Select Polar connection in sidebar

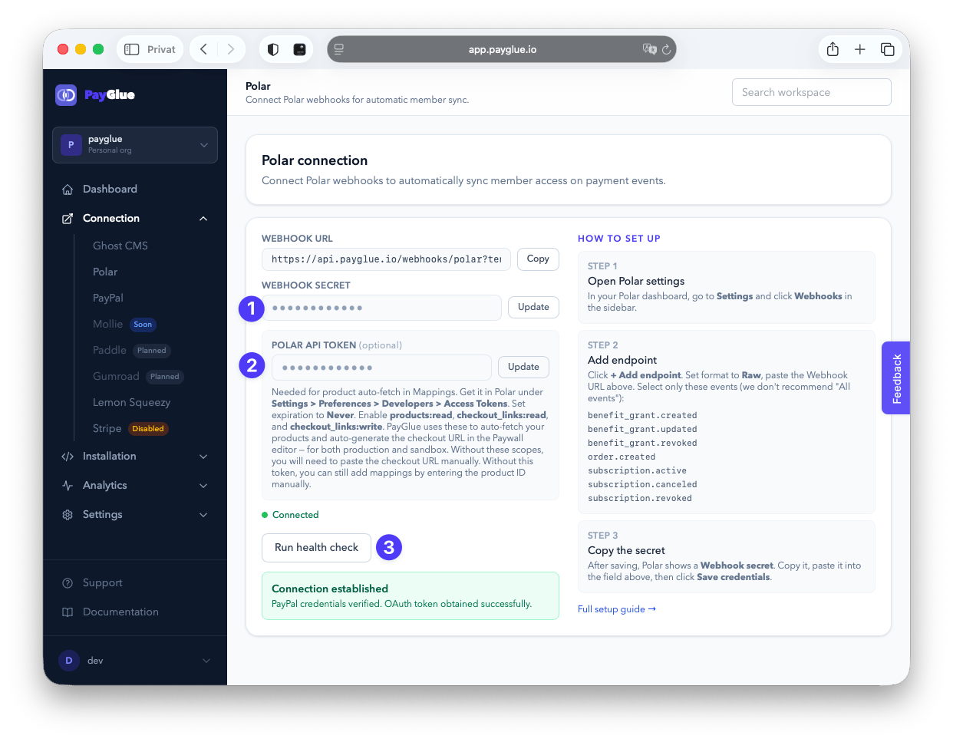click(x=105, y=272)
